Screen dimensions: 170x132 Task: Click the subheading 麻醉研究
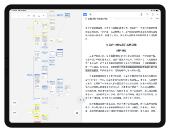[x=121, y=51]
